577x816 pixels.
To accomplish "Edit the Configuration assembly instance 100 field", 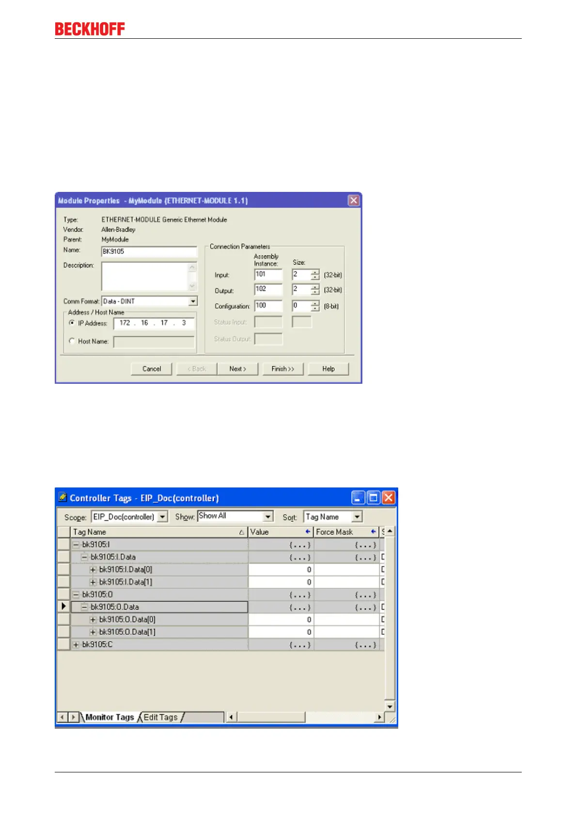I will coord(268,306).
